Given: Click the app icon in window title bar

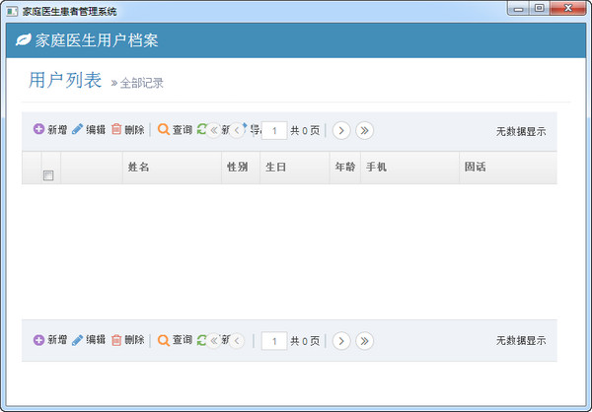Looking at the screenshot, I should [12, 11].
